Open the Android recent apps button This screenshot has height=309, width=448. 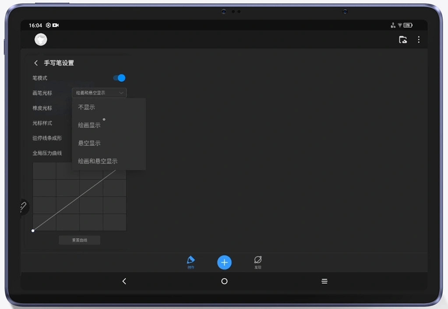325,281
